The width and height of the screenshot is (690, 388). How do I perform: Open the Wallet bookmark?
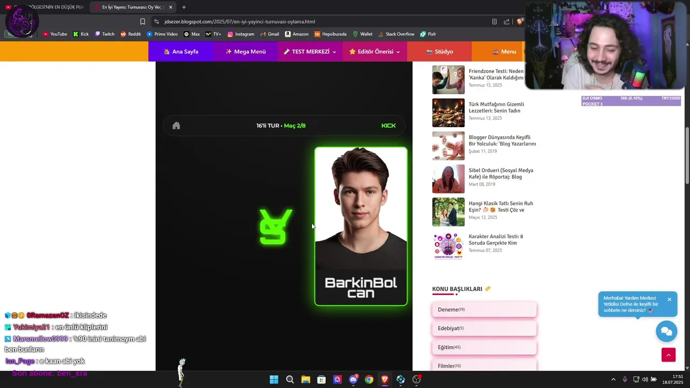362,34
